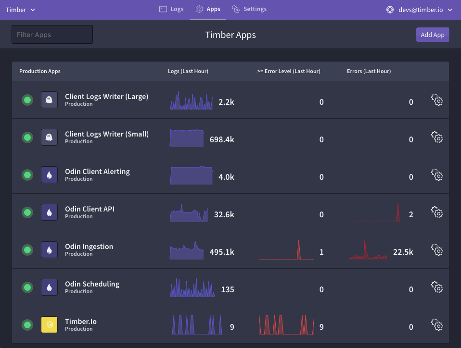Click the lifebuoy help icon beside account email
461x348 pixels.
(x=390, y=10)
